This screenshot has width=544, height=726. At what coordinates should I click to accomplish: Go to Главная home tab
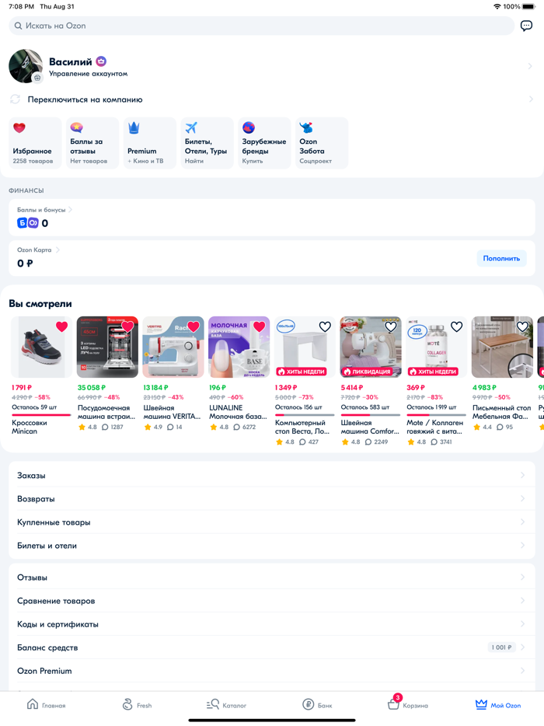(46, 705)
